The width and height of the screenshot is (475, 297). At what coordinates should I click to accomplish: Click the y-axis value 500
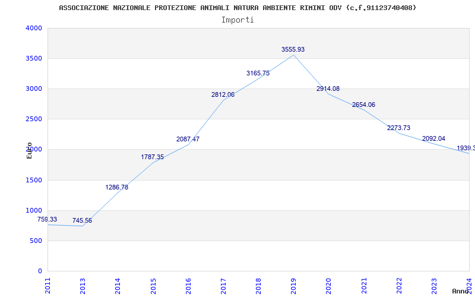click(36, 241)
